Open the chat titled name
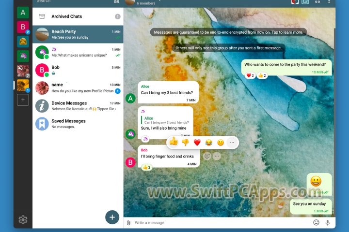 tap(78, 88)
